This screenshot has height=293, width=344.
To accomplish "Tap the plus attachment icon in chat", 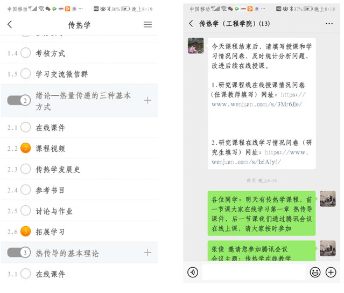I will 331,273.
